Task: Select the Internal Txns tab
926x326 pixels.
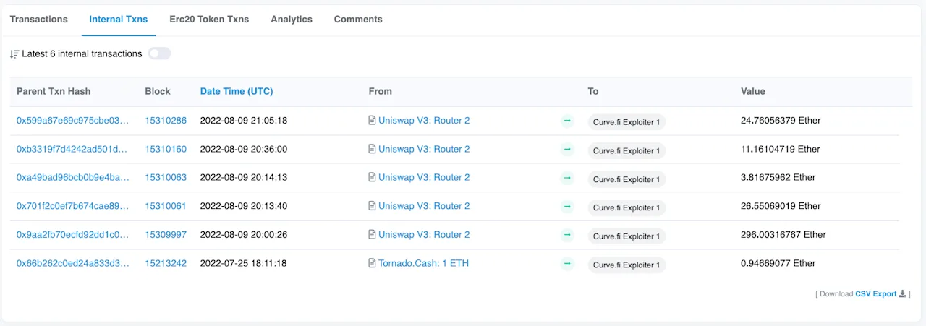Action: 119,19
